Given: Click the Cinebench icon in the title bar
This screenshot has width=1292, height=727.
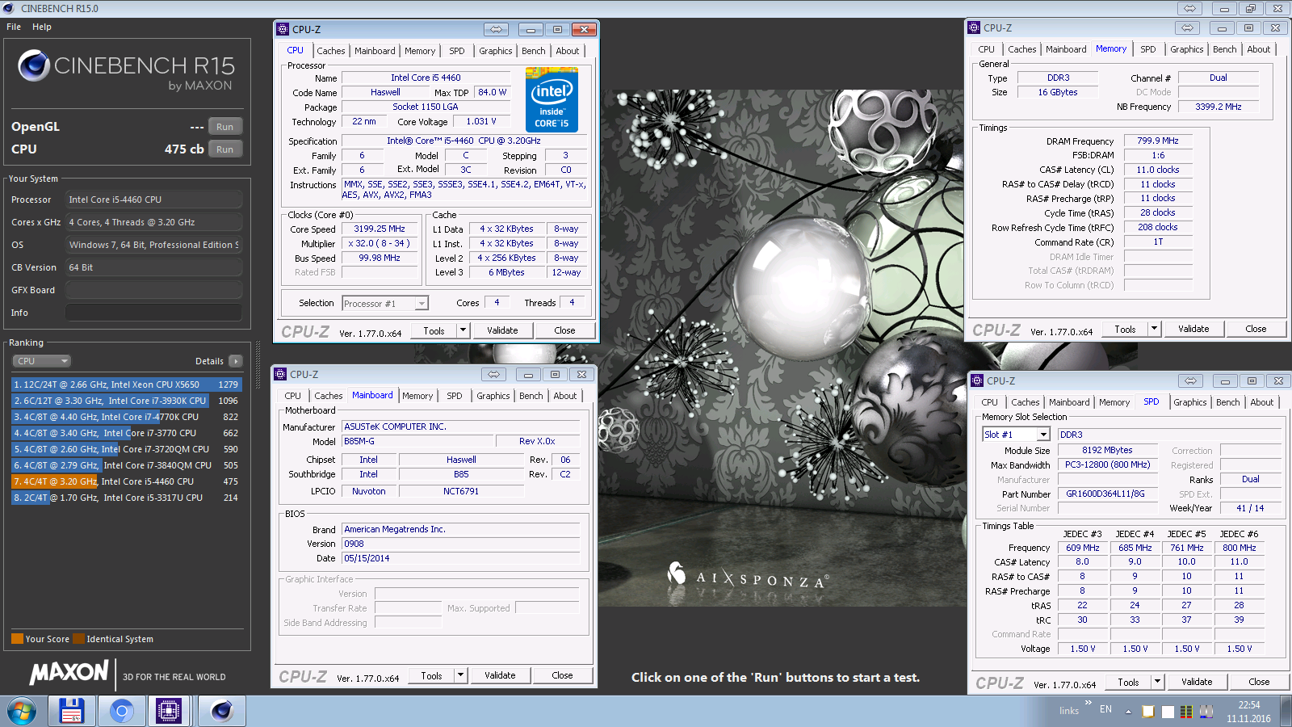Looking at the screenshot, I should tap(9, 8).
